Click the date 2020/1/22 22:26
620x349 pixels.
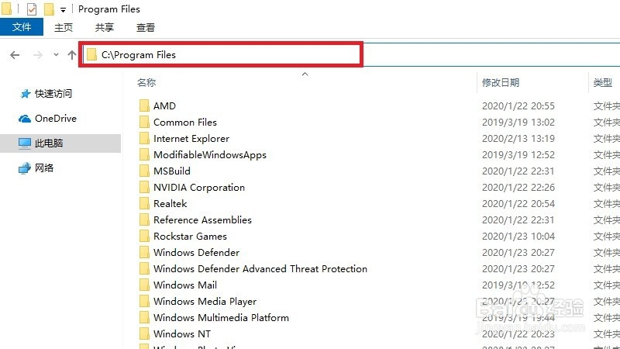pyautogui.click(x=518, y=188)
